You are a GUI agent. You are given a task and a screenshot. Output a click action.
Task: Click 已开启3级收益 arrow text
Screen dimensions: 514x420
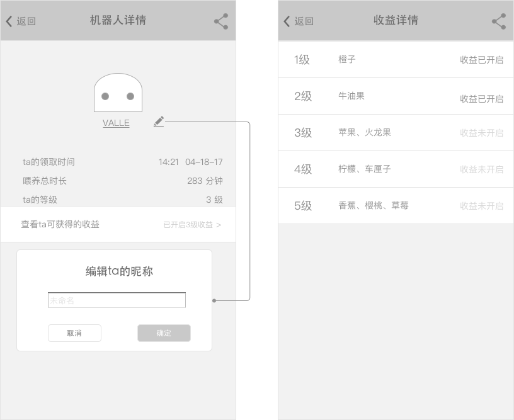(192, 225)
